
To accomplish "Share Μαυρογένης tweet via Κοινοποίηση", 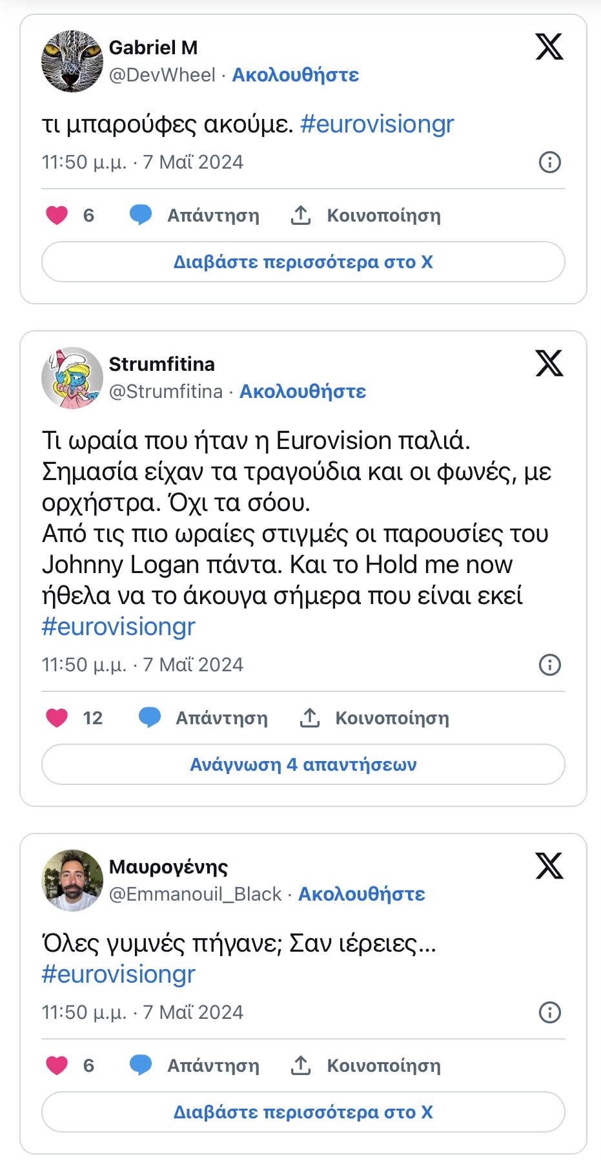I will coord(366,1065).
